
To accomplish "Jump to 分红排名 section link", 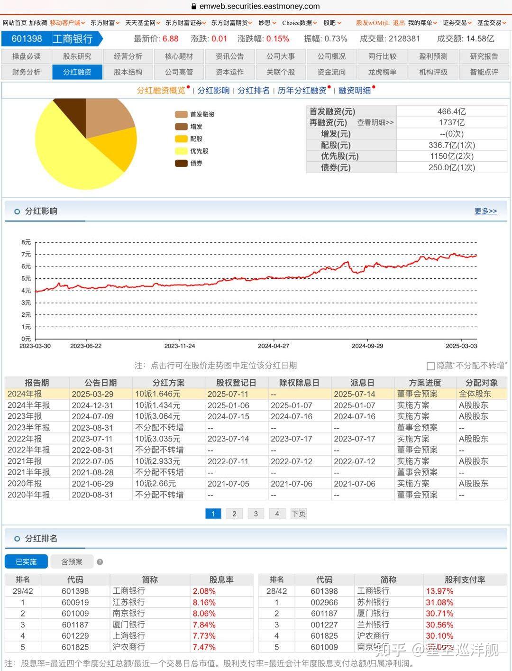I will pyautogui.click(x=254, y=91).
